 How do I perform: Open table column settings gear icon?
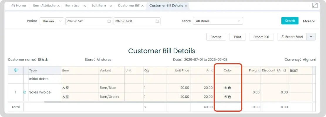16,70
